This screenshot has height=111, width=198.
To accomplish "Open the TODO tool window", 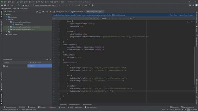I will [22, 107].
